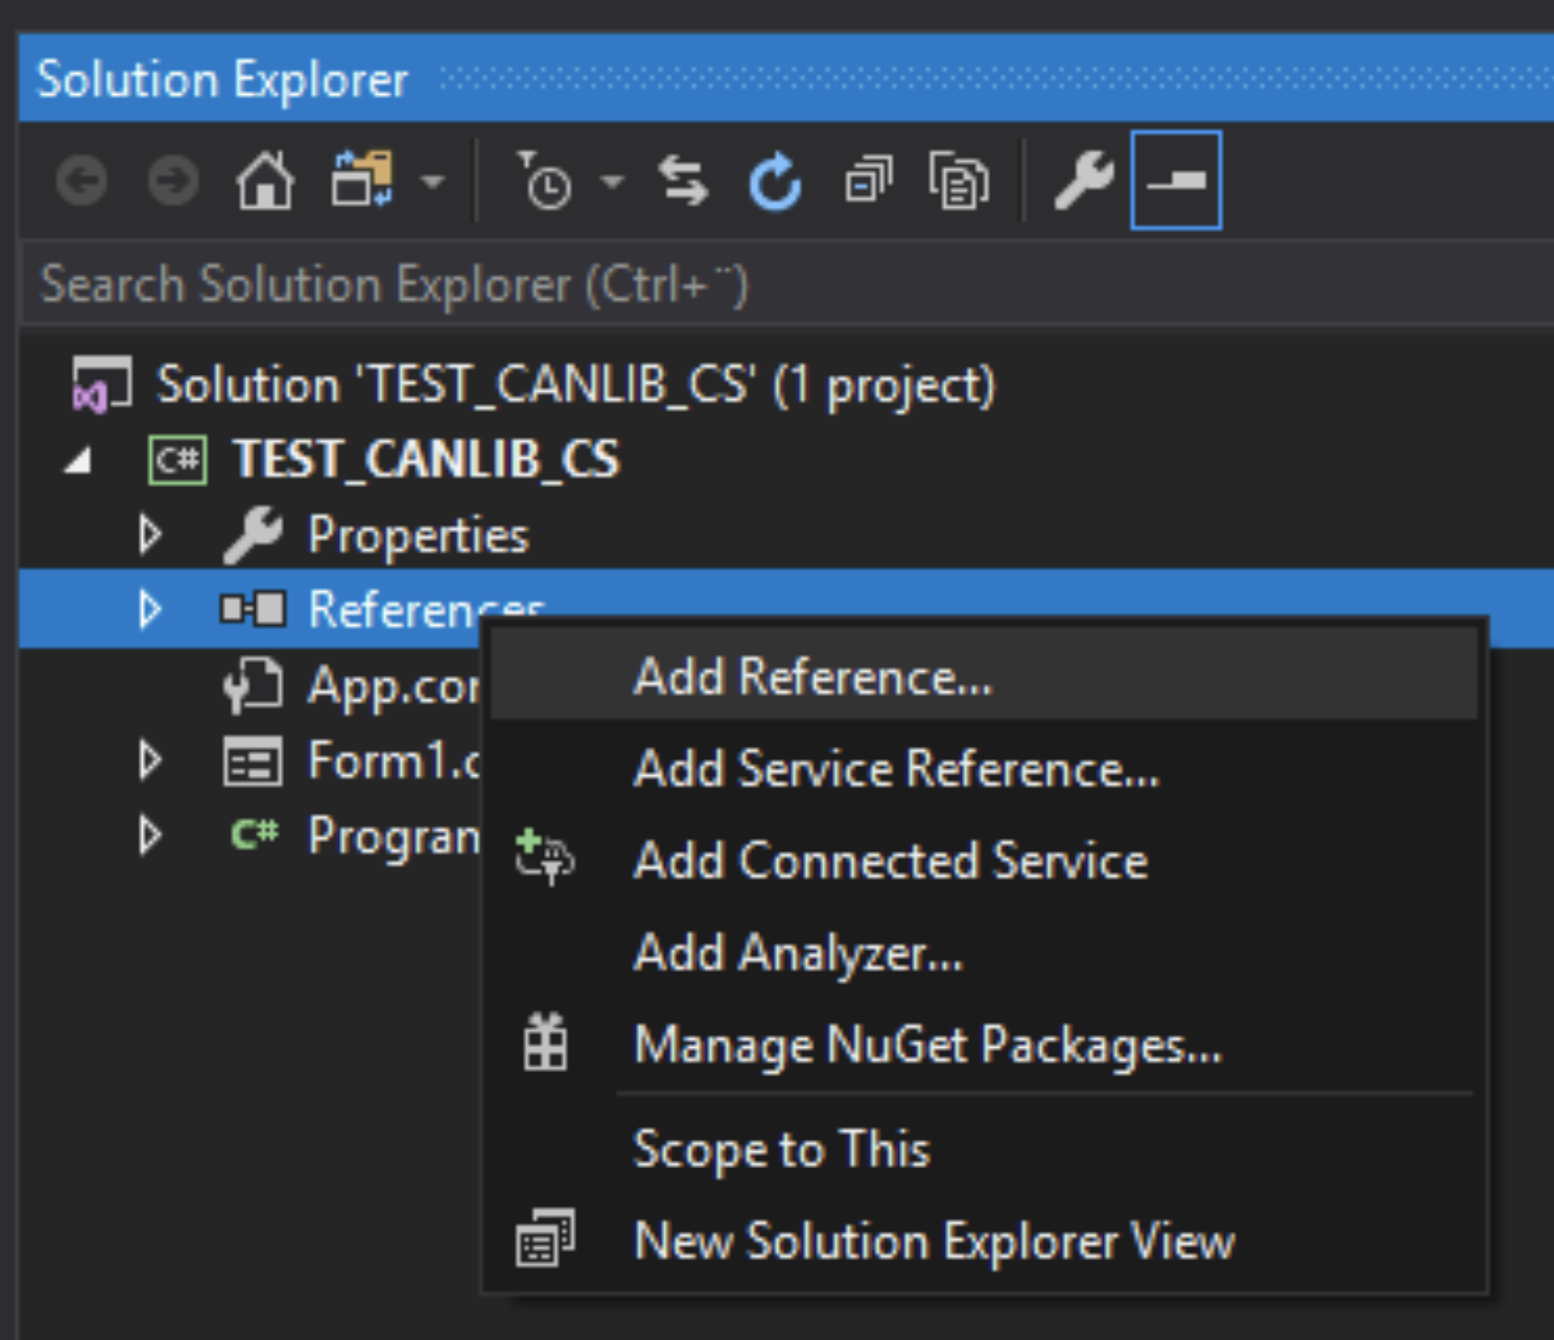Toggle the Preview Selected Items button
The width and height of the screenshot is (1554, 1340).
tap(1176, 180)
